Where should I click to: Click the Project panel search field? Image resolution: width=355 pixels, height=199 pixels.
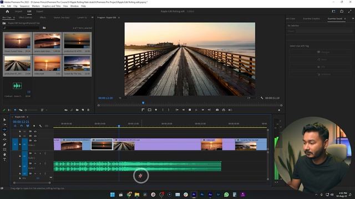22,28
